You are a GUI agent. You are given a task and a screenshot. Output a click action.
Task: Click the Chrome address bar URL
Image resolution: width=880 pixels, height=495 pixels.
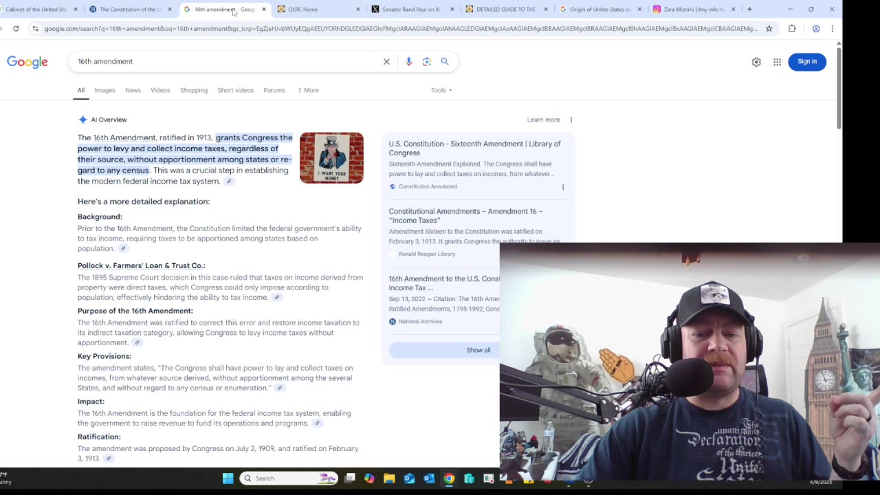[400, 29]
